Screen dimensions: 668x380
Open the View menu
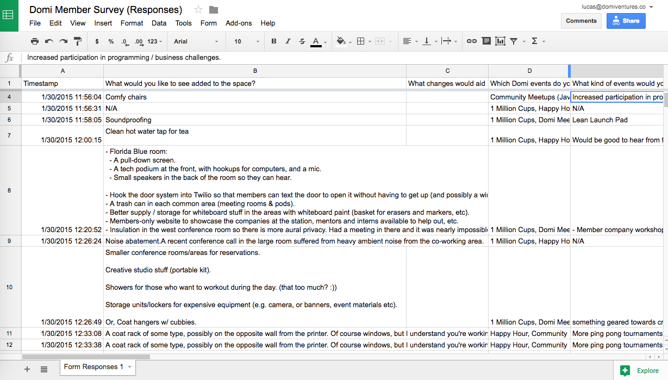(x=78, y=23)
